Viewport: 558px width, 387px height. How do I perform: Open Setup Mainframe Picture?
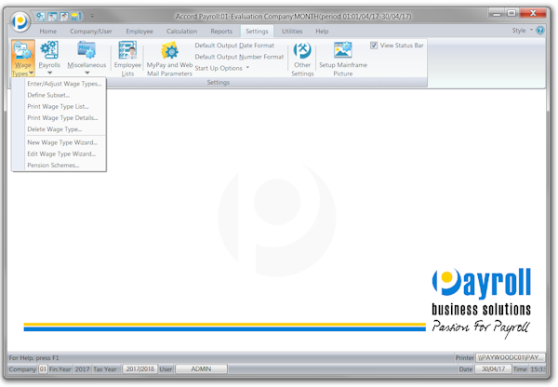343,59
